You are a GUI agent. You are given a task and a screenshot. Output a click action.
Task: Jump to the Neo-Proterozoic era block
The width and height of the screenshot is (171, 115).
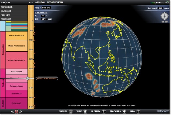coord(17,36)
